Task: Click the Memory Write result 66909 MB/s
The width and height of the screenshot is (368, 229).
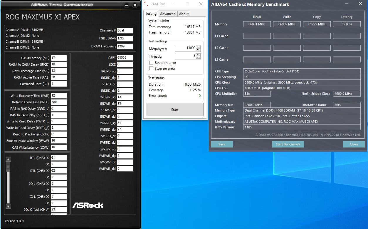Action: (x=287, y=24)
